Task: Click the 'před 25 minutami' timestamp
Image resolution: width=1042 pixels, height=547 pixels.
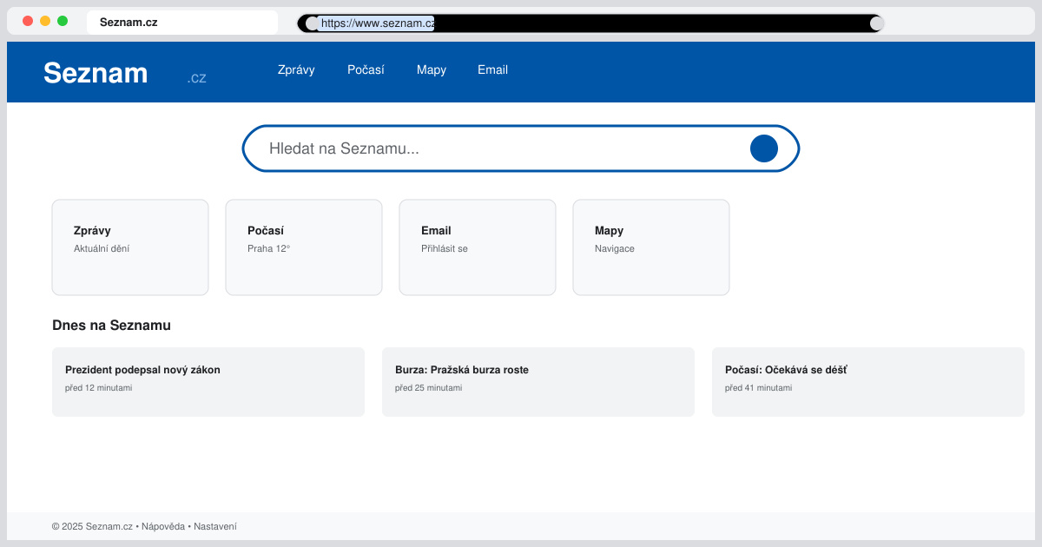Action: coord(429,388)
